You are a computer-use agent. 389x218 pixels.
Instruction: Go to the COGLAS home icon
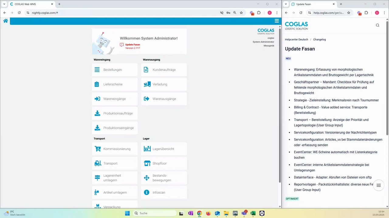(x=5, y=21)
